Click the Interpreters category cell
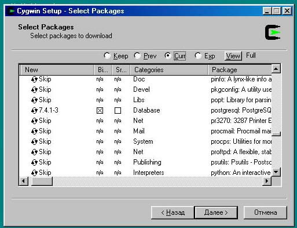 tap(149, 173)
